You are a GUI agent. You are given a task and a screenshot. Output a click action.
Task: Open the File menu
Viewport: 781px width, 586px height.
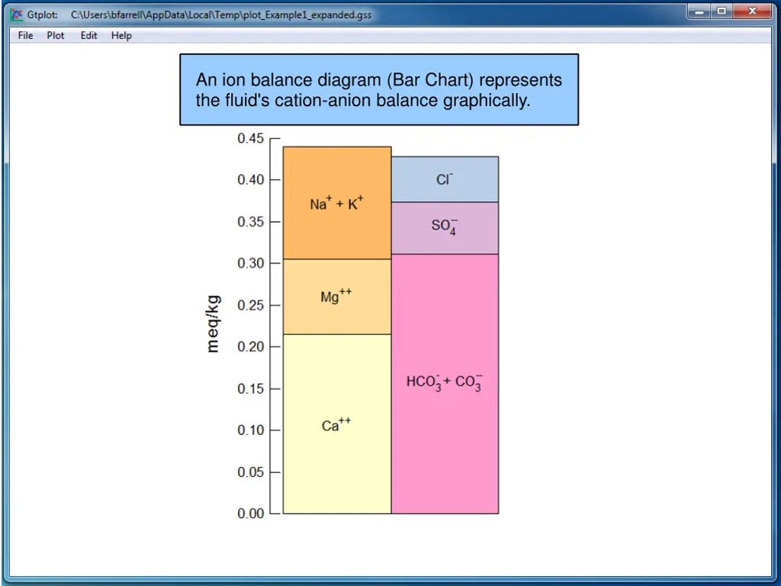click(26, 35)
